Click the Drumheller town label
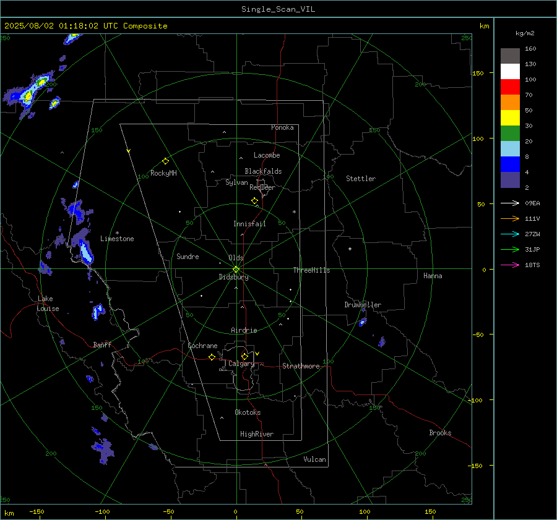This screenshot has width=557, height=520. (363, 305)
